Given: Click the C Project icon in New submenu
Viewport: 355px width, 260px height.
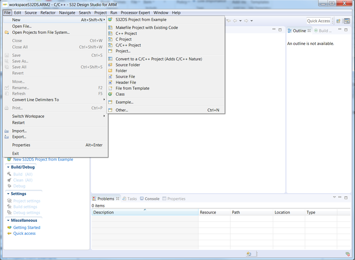Looking at the screenshot, I should point(110,39).
